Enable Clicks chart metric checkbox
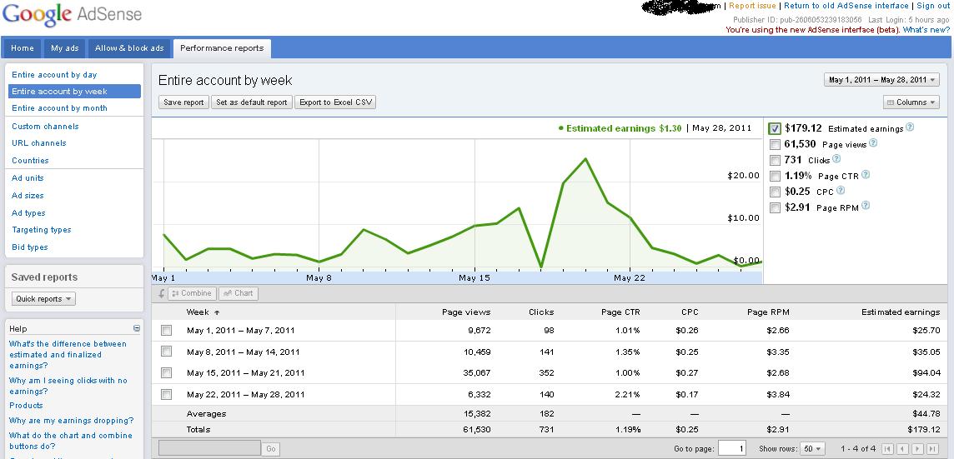The image size is (954, 459). pos(775,161)
